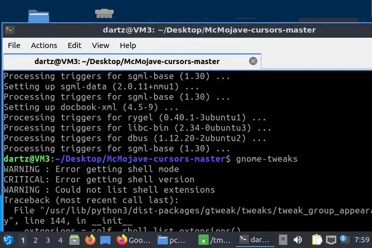Screen dimensions: 372x248
Task: Click the show desktop icon in the panel
Action: pos(105,240)
